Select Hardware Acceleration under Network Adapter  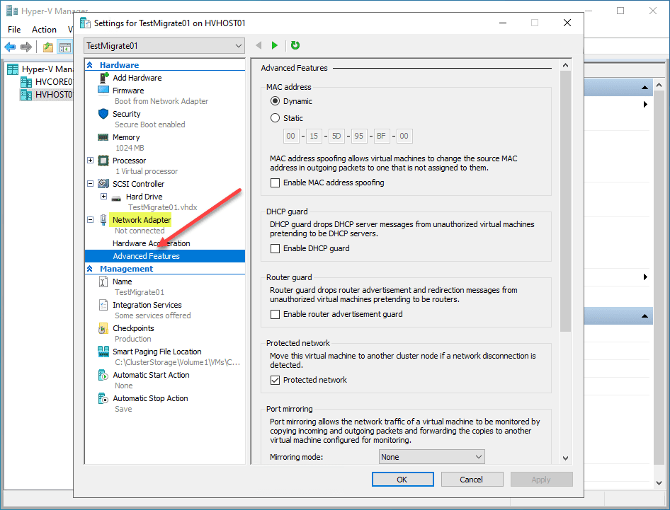point(152,243)
